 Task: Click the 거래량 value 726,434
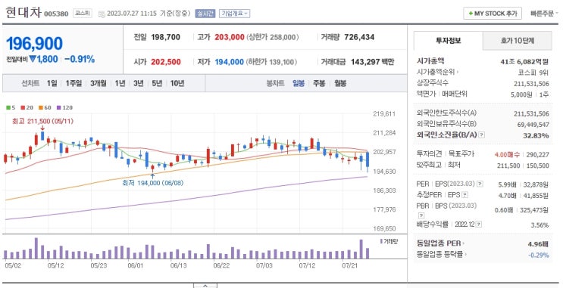[359, 37]
